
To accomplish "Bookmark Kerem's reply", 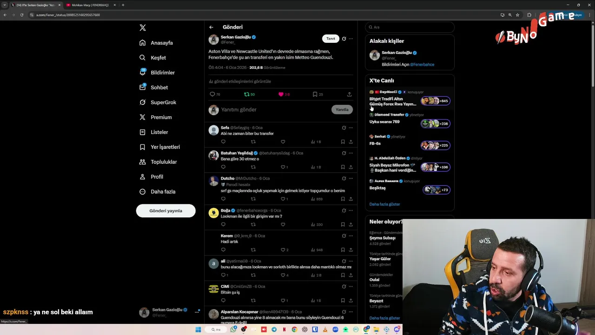I will click(x=343, y=250).
